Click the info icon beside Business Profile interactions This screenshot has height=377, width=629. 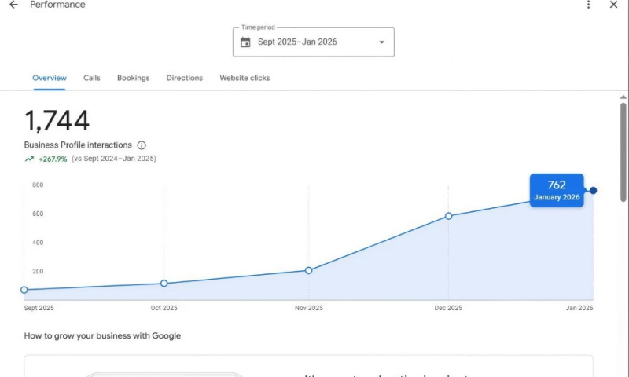pyautogui.click(x=142, y=145)
